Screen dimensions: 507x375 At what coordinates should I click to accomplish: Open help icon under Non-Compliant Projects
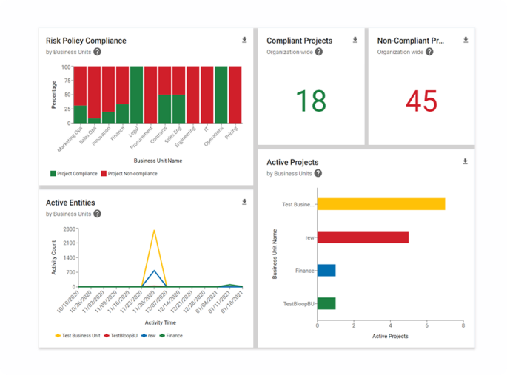click(429, 52)
